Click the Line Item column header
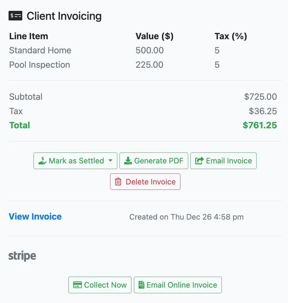This screenshot has width=288, height=303. (x=29, y=36)
